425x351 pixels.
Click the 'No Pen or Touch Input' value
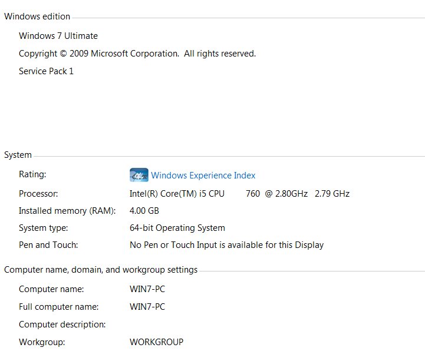click(x=226, y=245)
